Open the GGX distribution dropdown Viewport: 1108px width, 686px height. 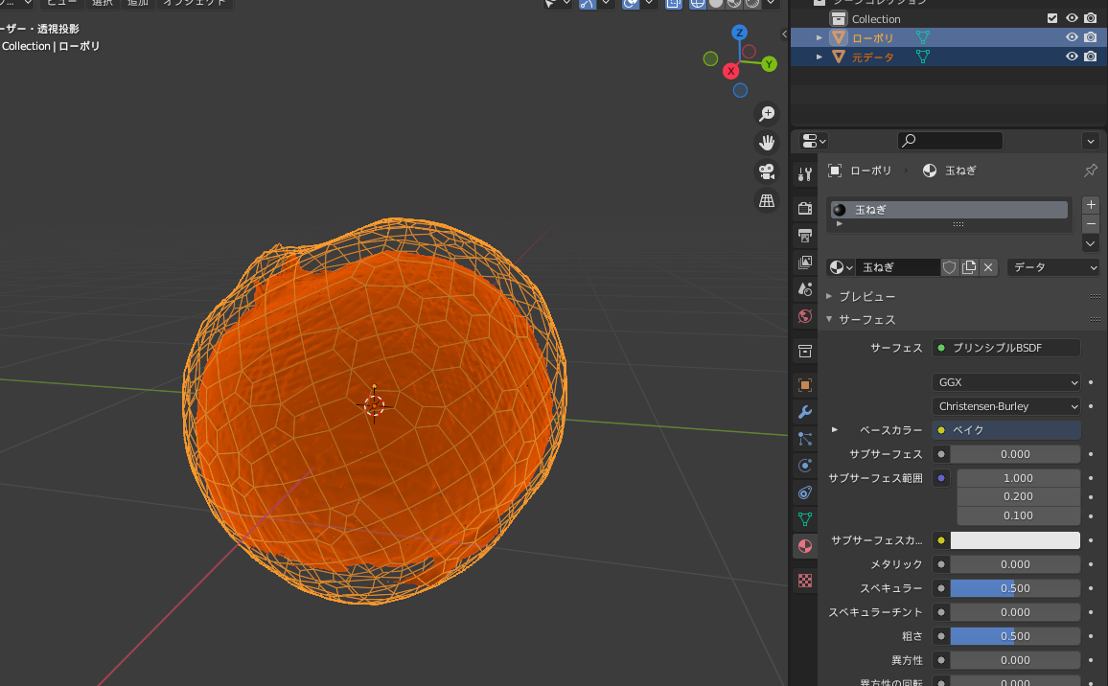1005,381
